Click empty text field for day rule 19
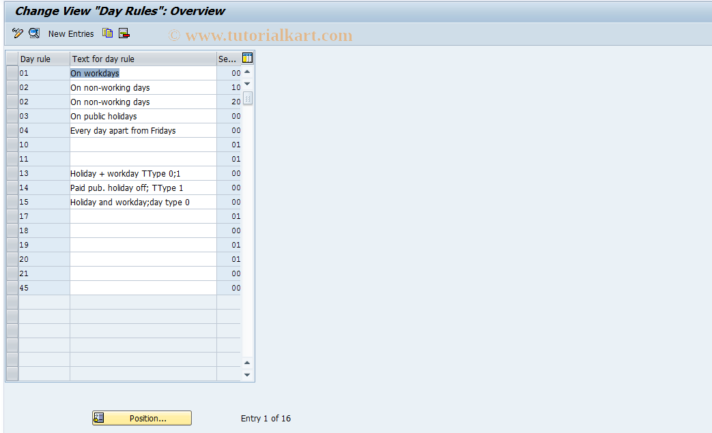The height and width of the screenshot is (433, 712). point(143,245)
